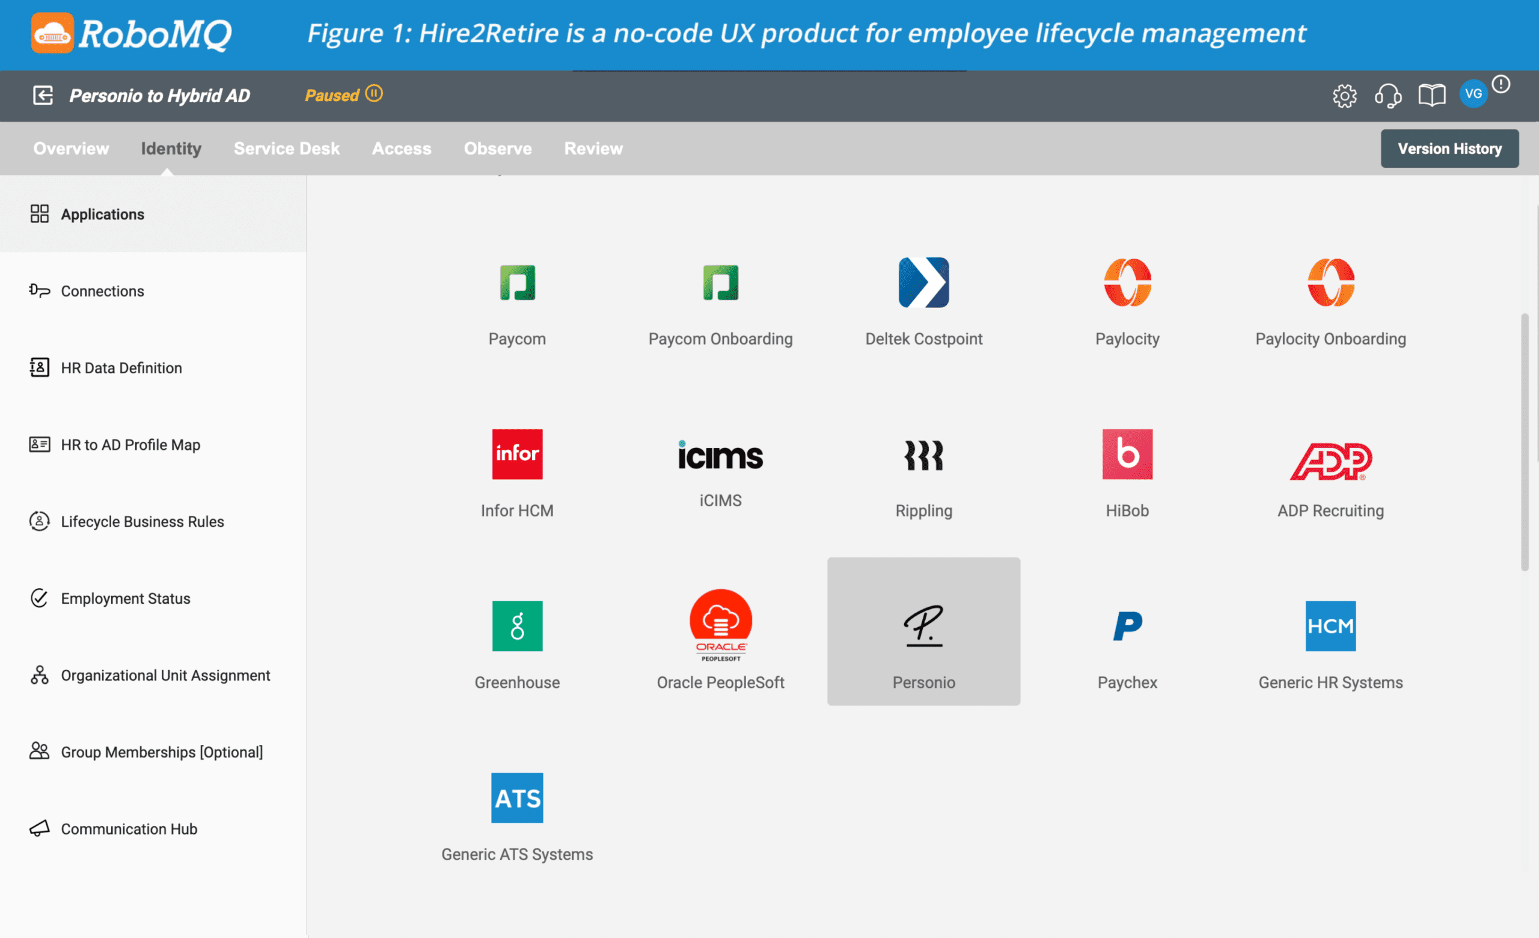Open the Observe tab
The height and width of the screenshot is (938, 1539).
[x=497, y=149]
